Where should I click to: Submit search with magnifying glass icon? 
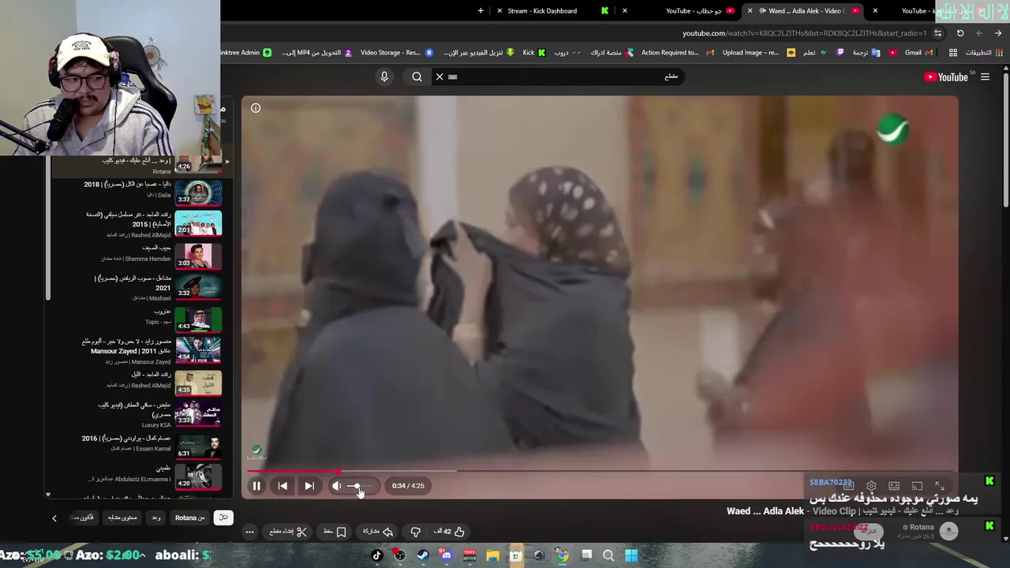tap(417, 77)
